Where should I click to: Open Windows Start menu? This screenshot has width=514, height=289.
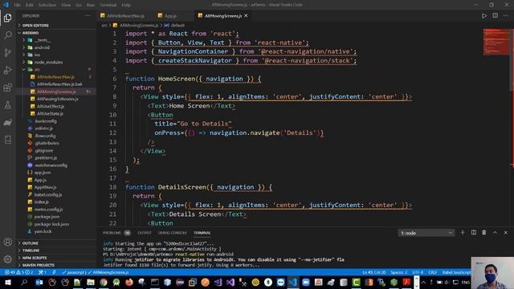[7, 283]
